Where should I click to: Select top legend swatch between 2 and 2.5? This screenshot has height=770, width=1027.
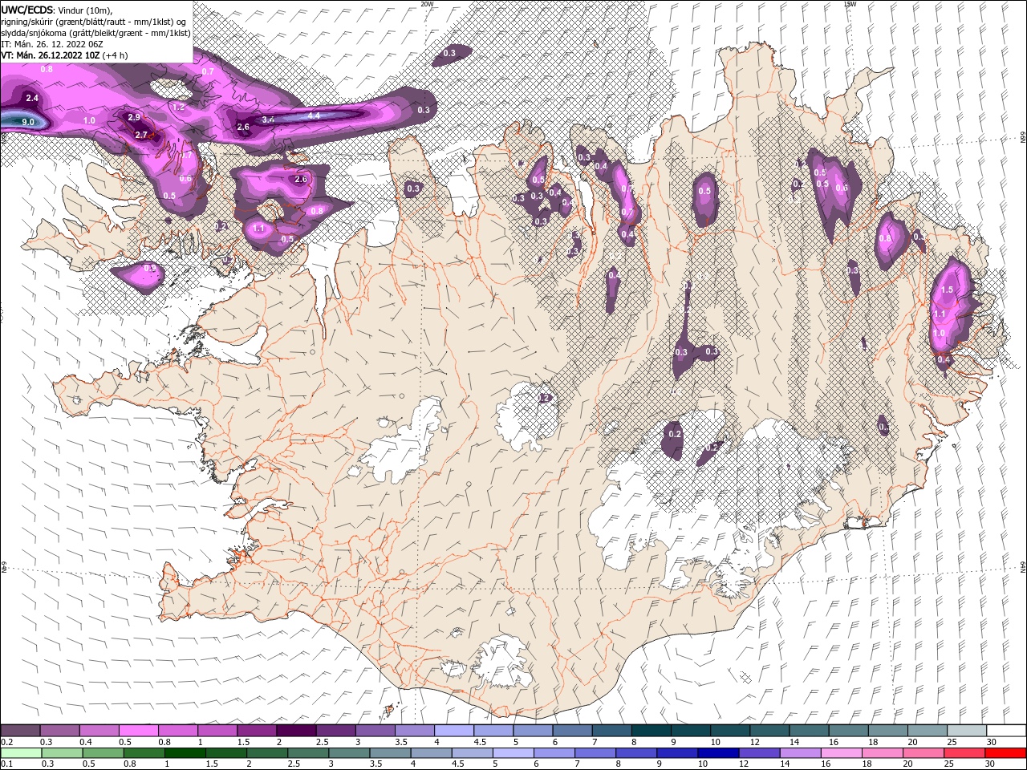[295, 731]
